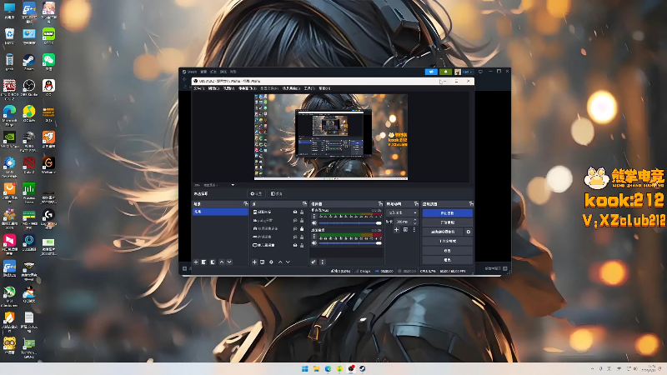Open OBS Edit menu

point(213,88)
